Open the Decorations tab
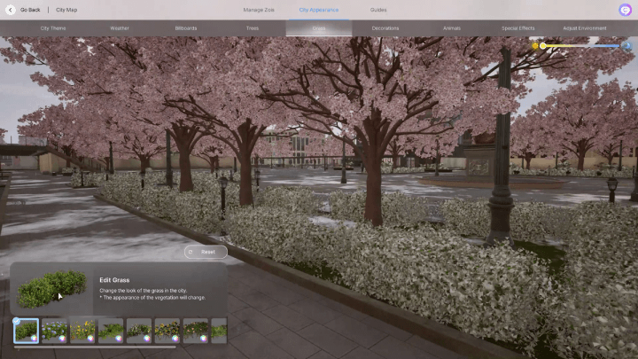The height and width of the screenshot is (359, 638). point(385,28)
